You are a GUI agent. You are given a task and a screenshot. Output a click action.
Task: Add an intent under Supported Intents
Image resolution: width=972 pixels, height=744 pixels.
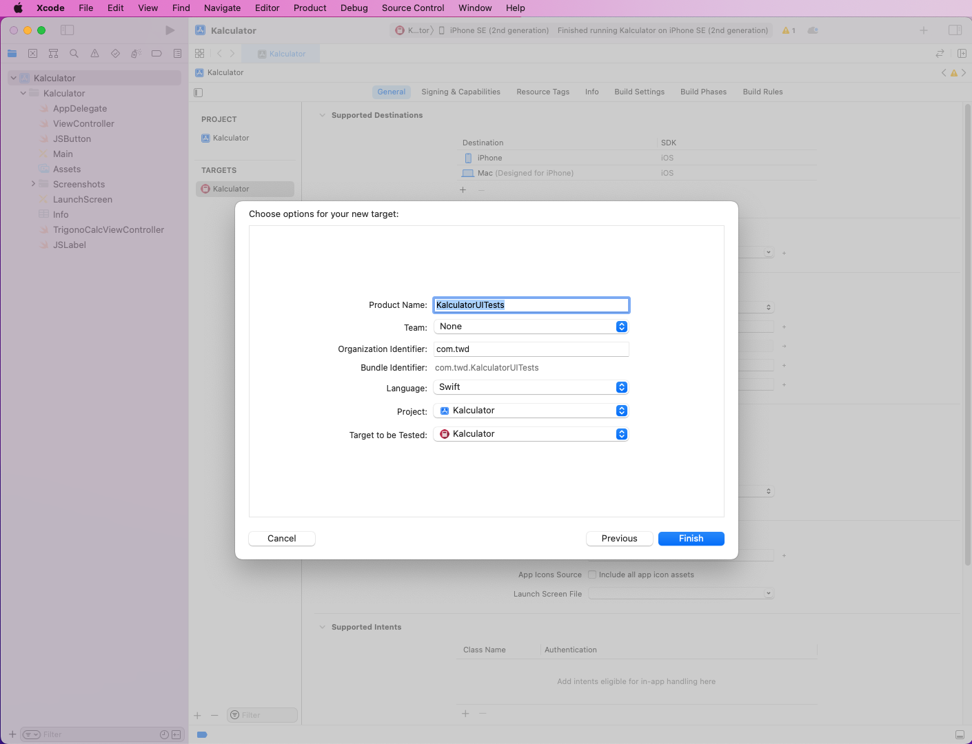pos(465,714)
